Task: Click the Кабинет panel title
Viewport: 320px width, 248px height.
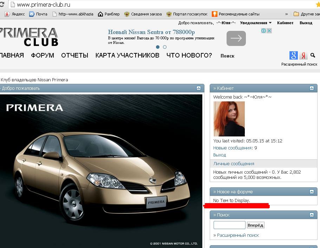Action: click(x=225, y=88)
